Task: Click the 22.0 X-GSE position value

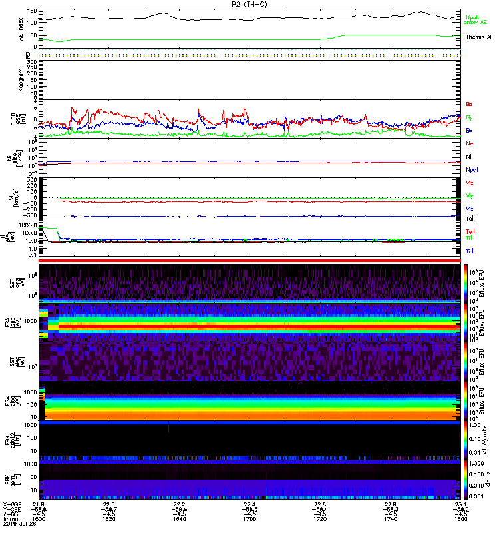Action: pyautogui.click(x=109, y=504)
